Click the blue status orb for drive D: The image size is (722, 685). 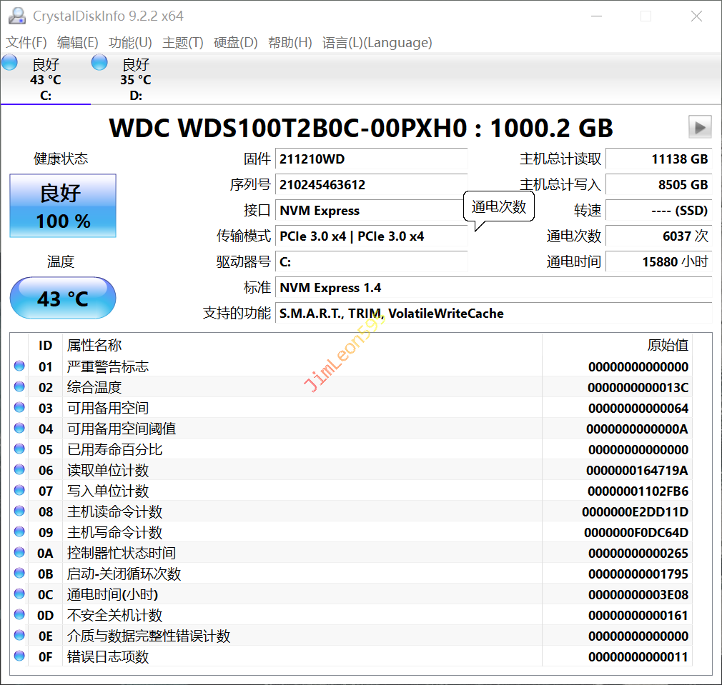pyautogui.click(x=99, y=63)
